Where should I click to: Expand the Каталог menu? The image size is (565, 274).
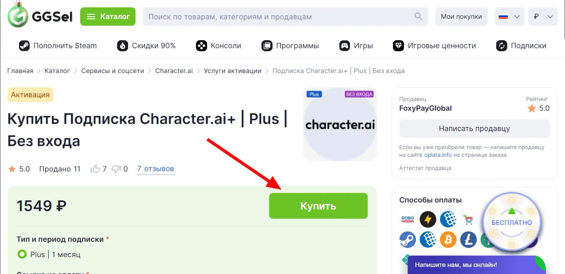pos(108,16)
